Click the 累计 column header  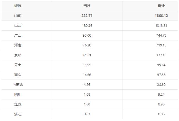tap(161, 6)
